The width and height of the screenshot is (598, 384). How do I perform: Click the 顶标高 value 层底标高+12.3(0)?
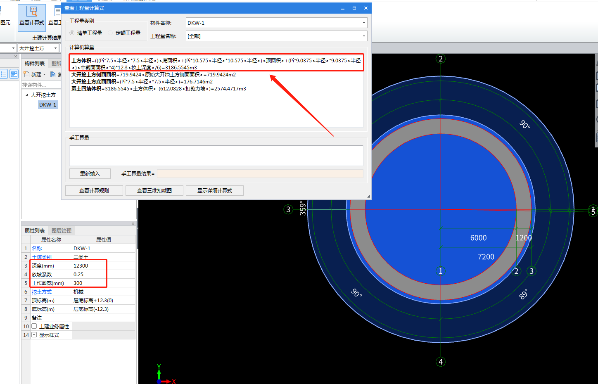pyautogui.click(x=104, y=300)
